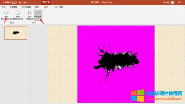Open the ribbon display options icon

click(x=179, y=2)
